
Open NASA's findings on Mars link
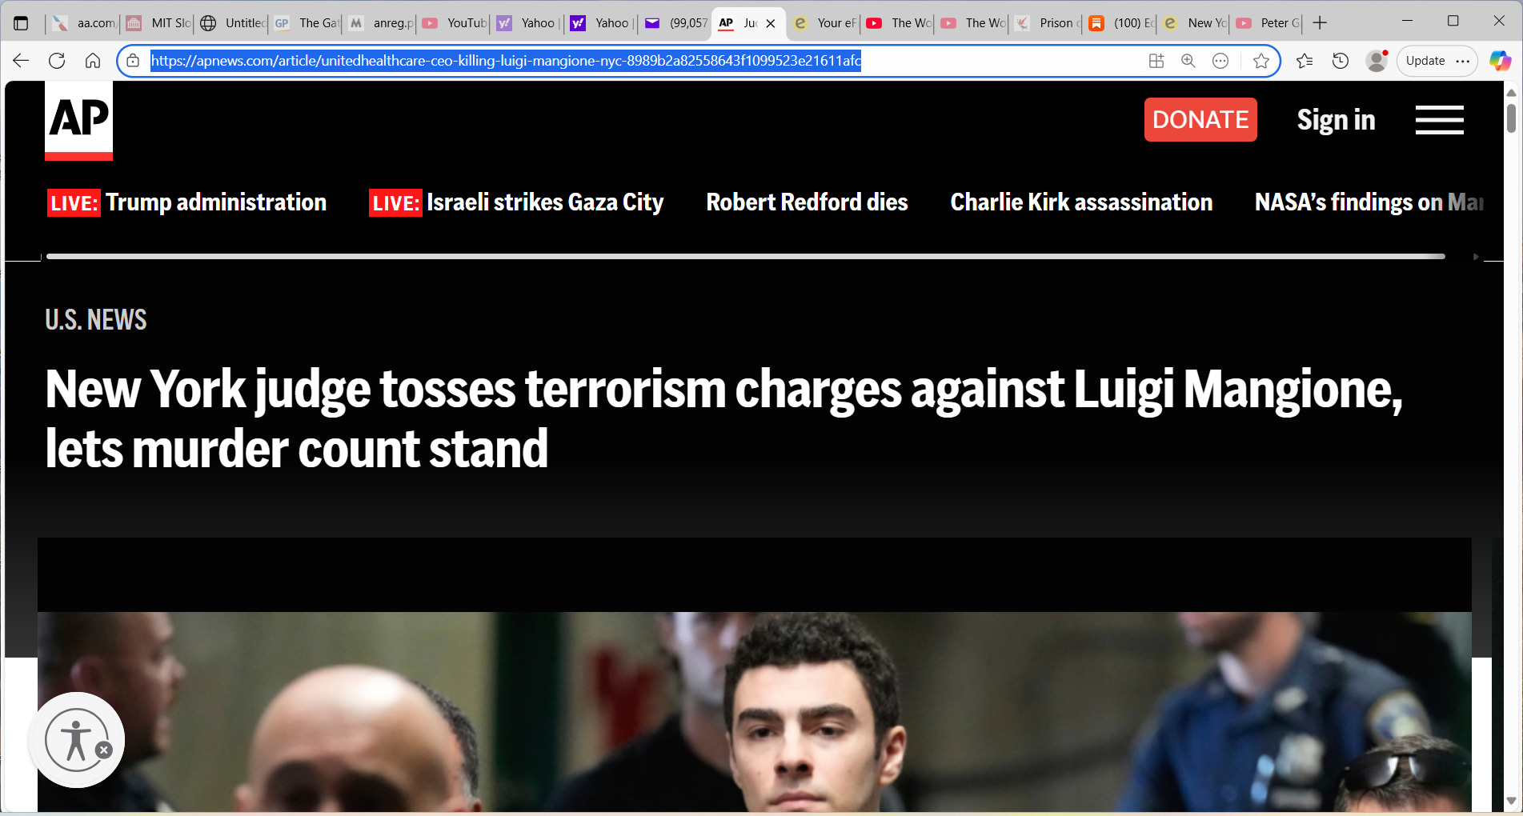click(x=1369, y=202)
